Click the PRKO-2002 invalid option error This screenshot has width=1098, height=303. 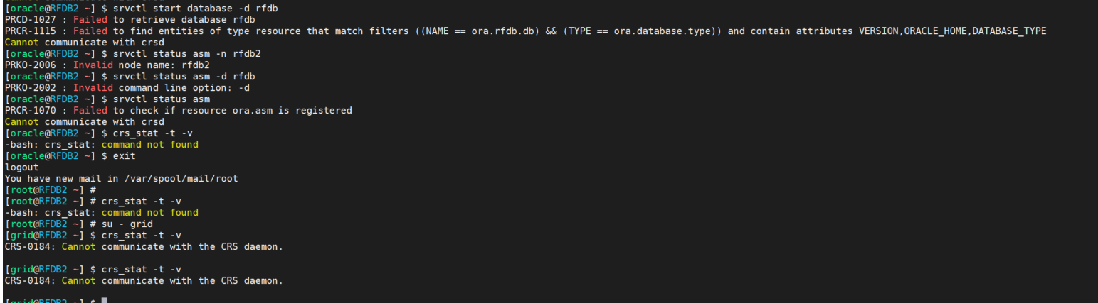[127, 88]
